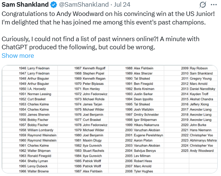Click the 2013 Daniel Naroditsky entry in image
Screen dimensions: 221x176
point(198,89)
